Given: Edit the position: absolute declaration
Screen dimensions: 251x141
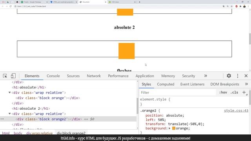Looking at the screenshot, I should click(165, 116).
